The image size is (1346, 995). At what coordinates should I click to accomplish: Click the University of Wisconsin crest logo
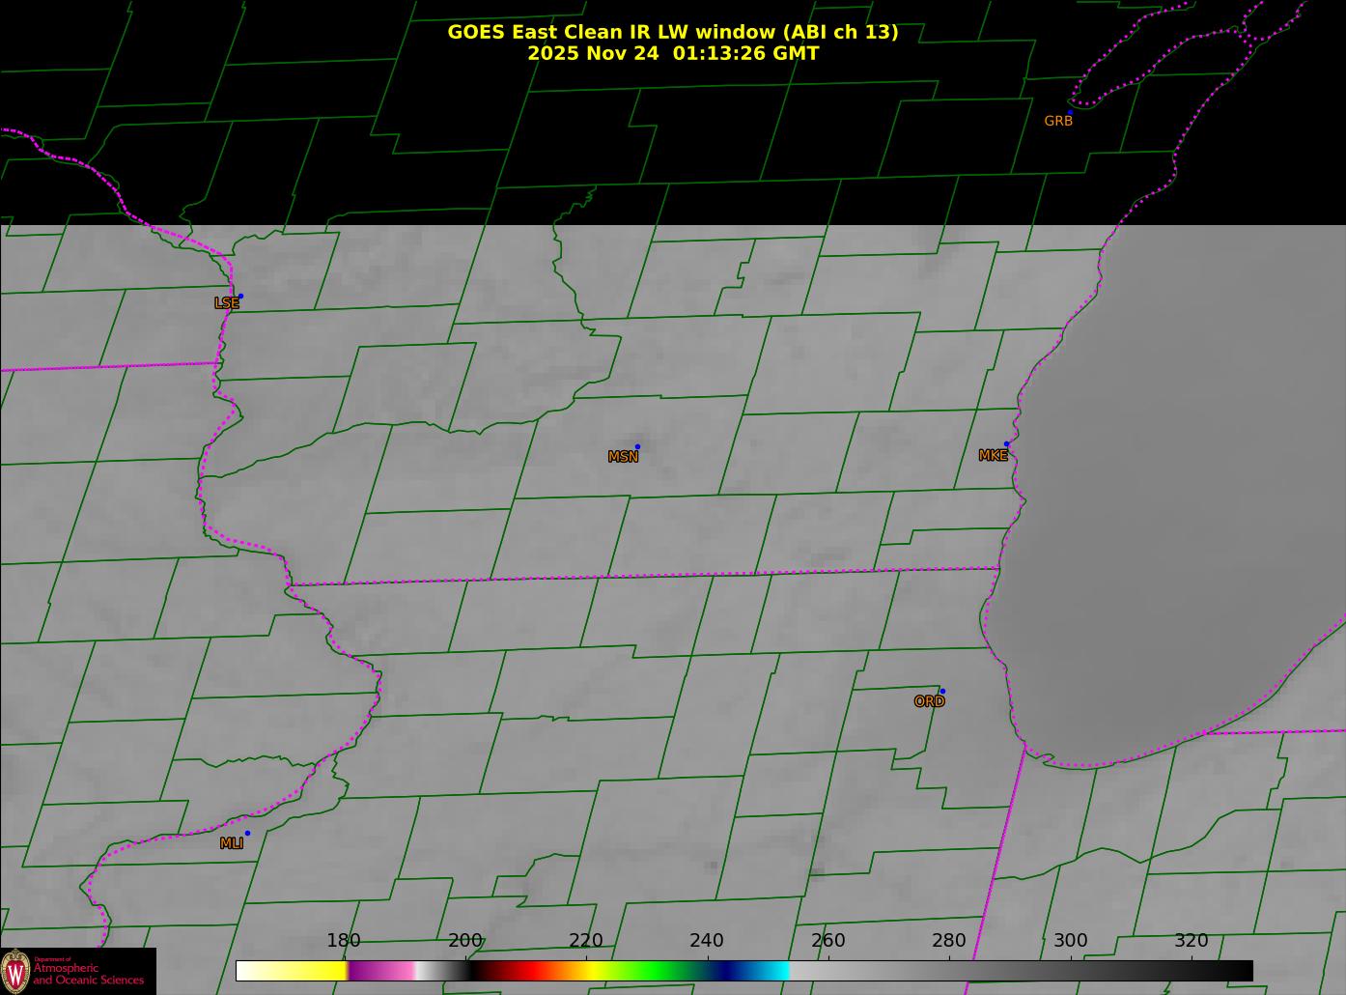pos(15,971)
